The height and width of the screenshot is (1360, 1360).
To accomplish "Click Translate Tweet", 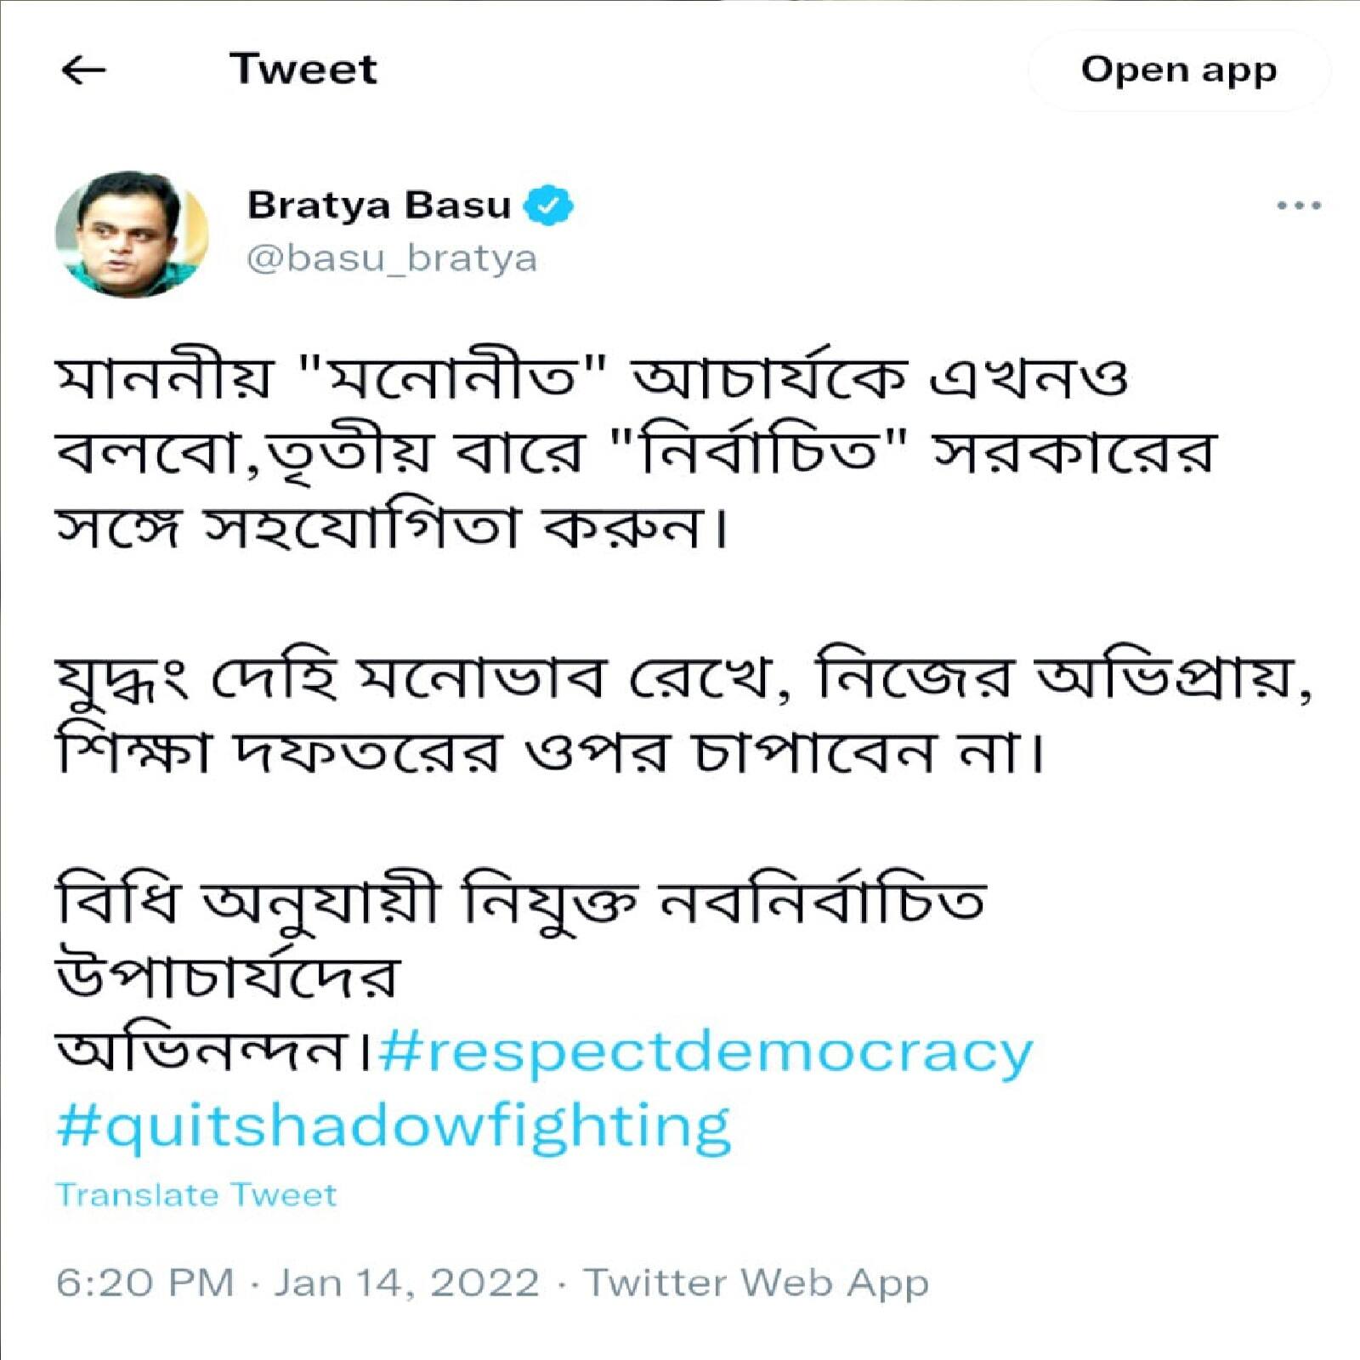I will coord(196,1195).
